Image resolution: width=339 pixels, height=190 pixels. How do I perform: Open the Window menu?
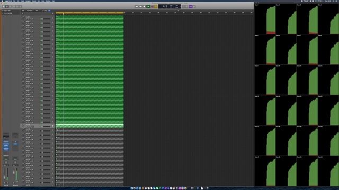click(48, 1)
